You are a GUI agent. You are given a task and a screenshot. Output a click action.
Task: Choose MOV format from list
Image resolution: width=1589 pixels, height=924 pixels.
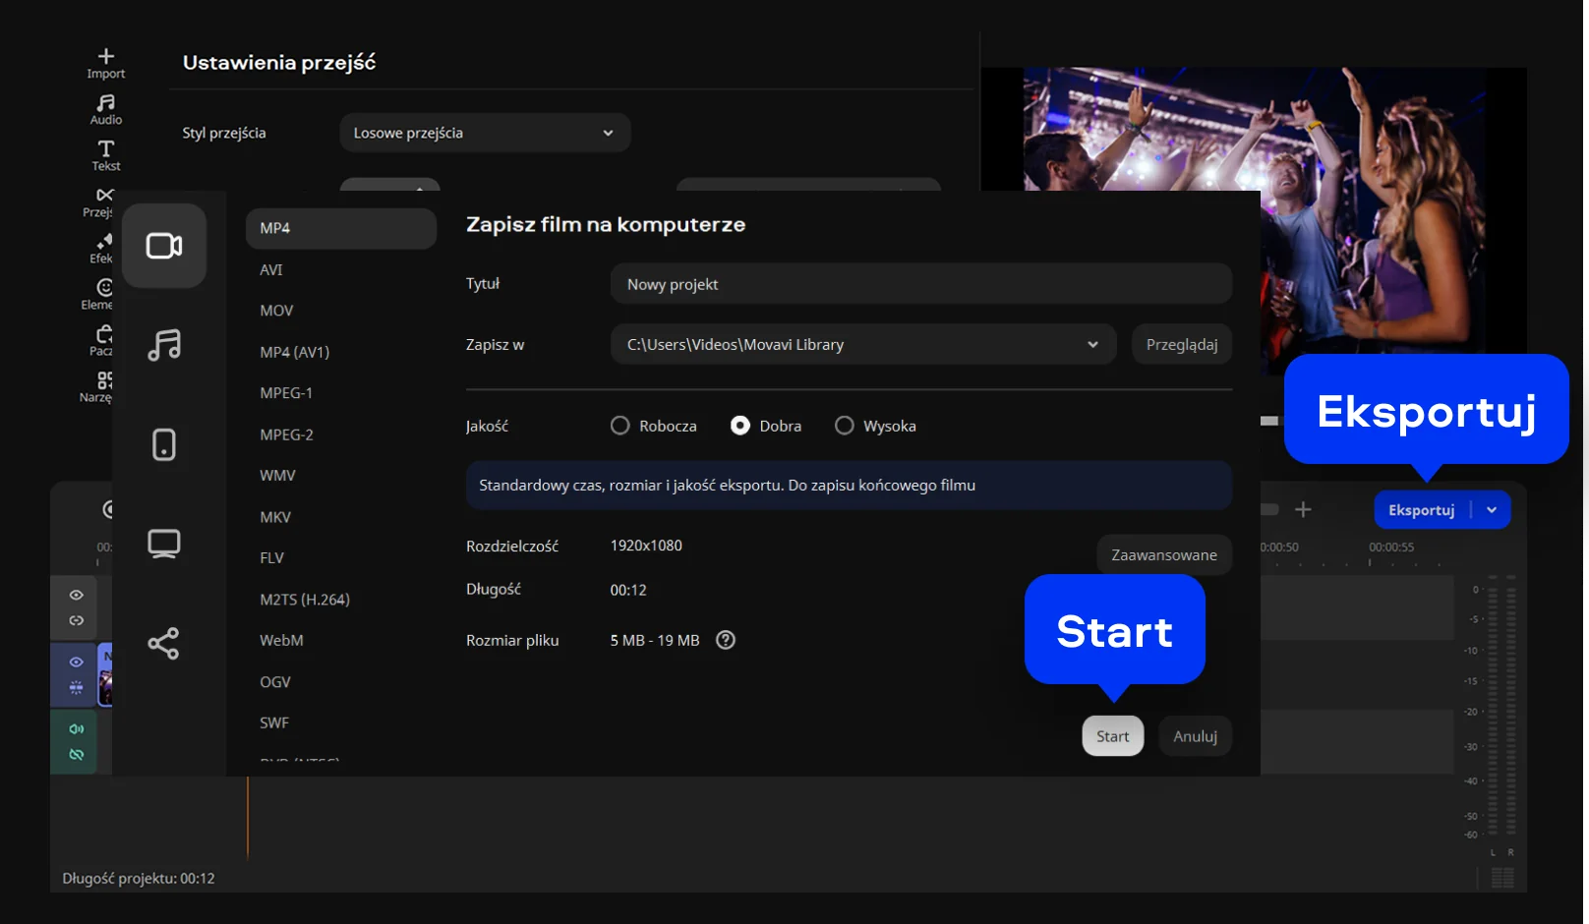click(x=276, y=311)
